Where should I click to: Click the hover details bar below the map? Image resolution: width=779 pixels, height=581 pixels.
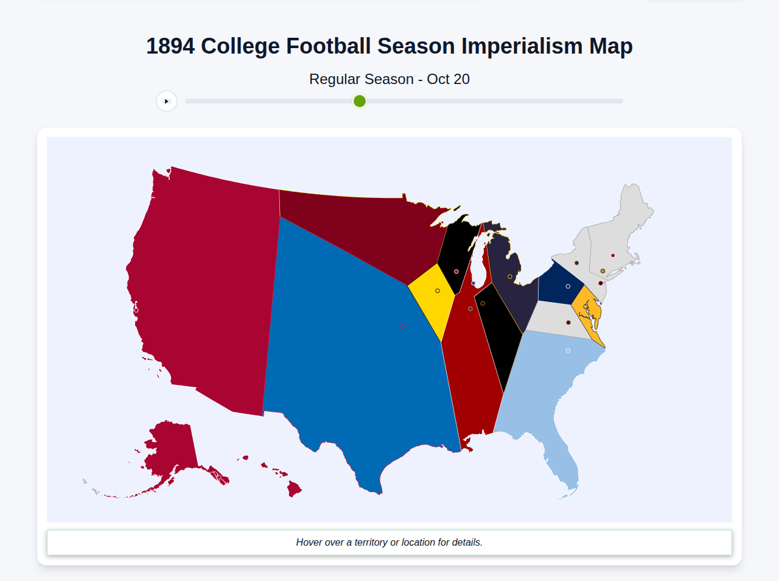(x=389, y=542)
